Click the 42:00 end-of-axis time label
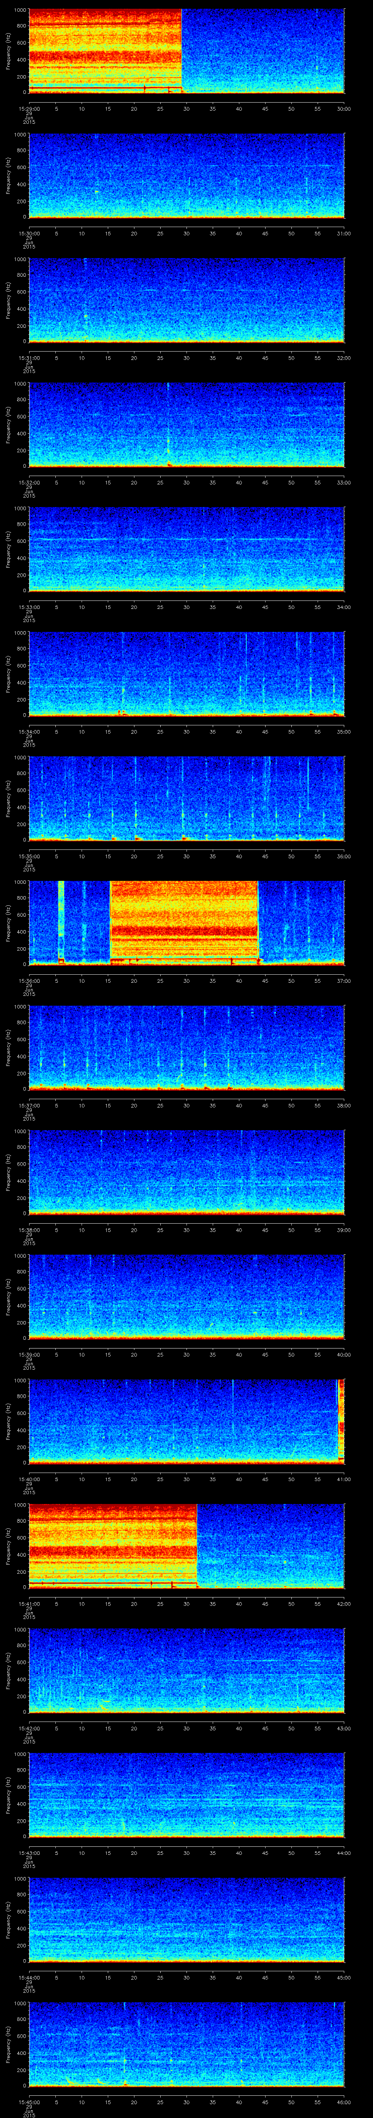373x2118 pixels. click(343, 1603)
